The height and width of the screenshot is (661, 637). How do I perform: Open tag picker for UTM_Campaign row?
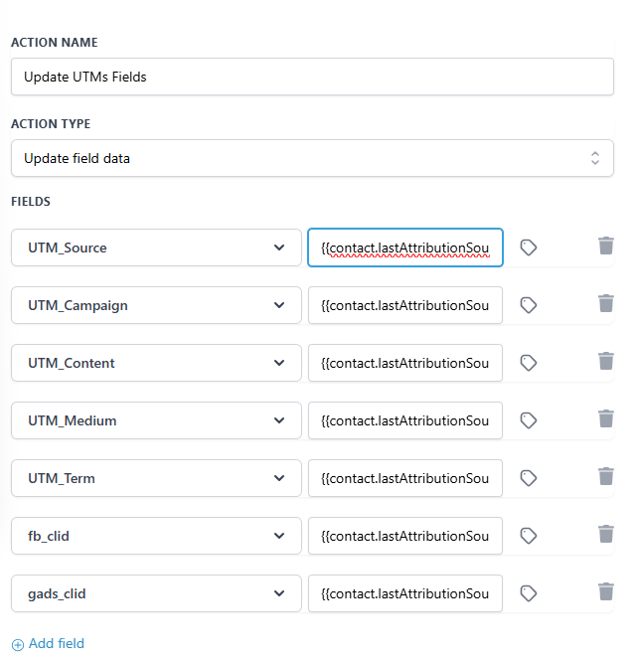tap(529, 305)
